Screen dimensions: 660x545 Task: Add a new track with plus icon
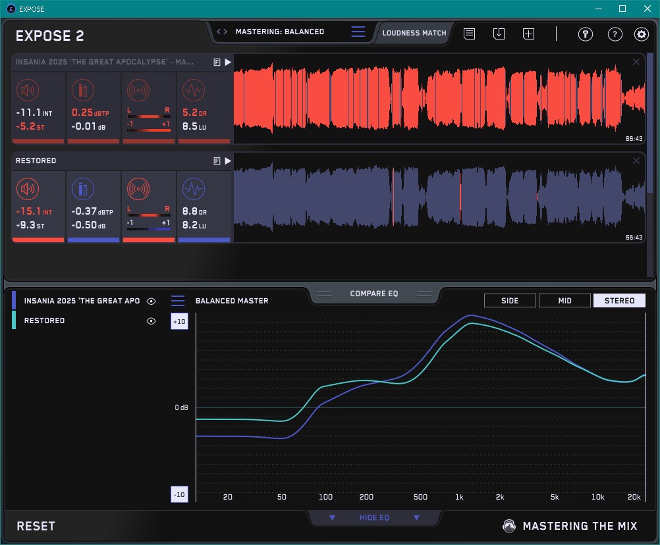click(528, 34)
